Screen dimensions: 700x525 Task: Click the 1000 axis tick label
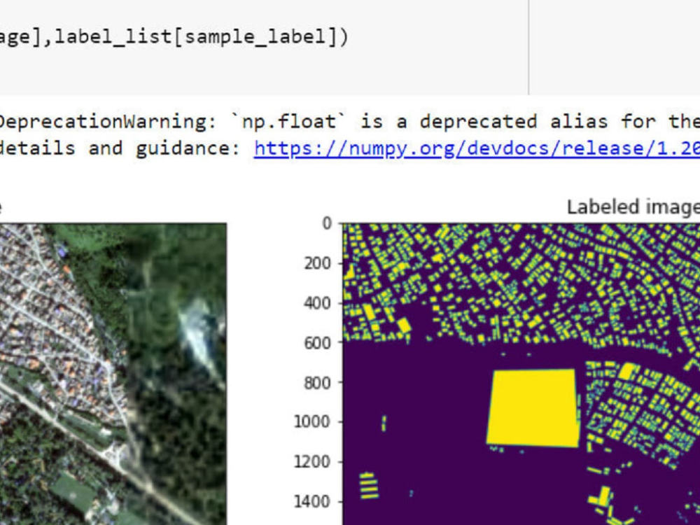[x=313, y=422]
